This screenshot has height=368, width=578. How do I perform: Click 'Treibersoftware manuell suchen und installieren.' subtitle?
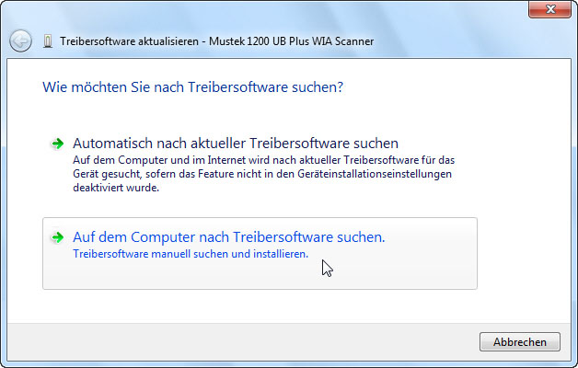(191, 253)
